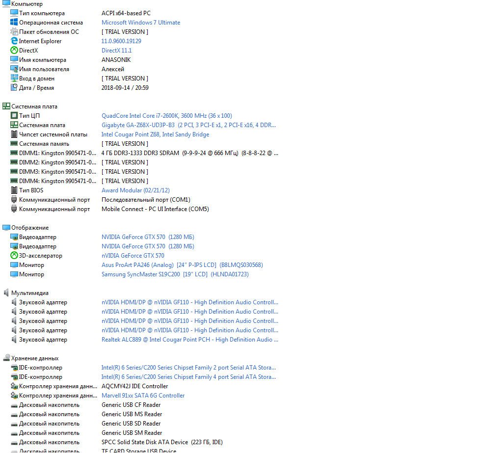
Task: Click the Realtek ALC889 Звуковой адаптер icon
Action: 14,339
